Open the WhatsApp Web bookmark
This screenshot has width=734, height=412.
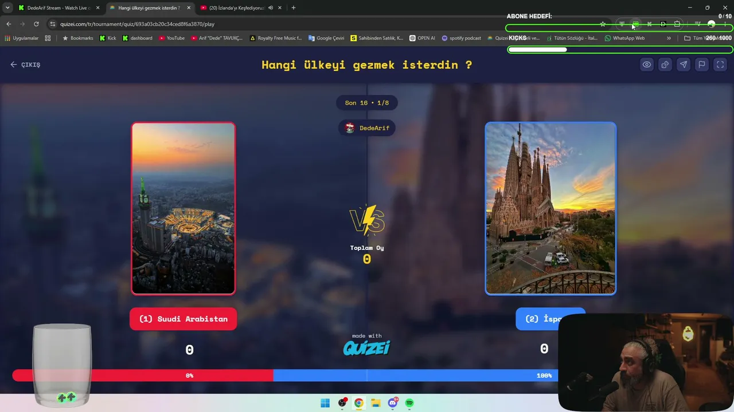[624, 38]
